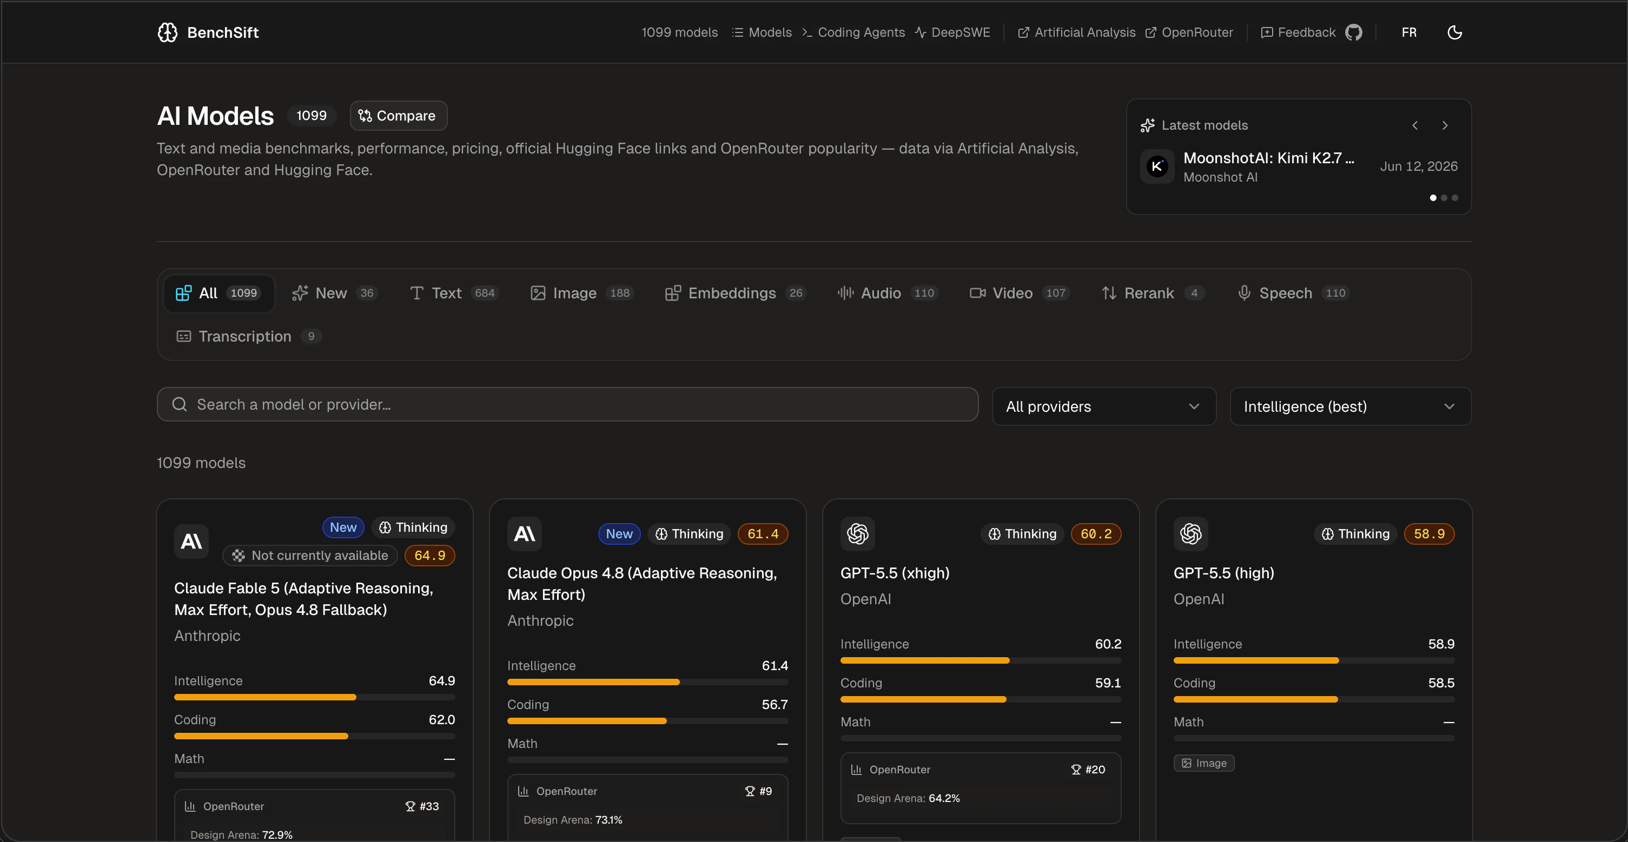Click the OpenAI logo on GPT-5.5 (high) card
Screen dimensions: 1628x842
[1190, 534]
